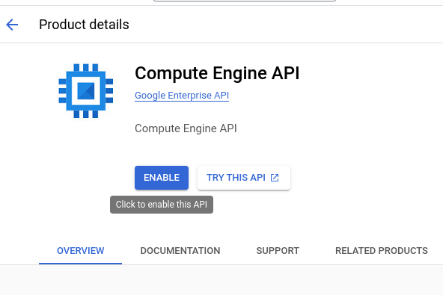
Task: Click the bold Compute Engine API title
Action: click(217, 73)
